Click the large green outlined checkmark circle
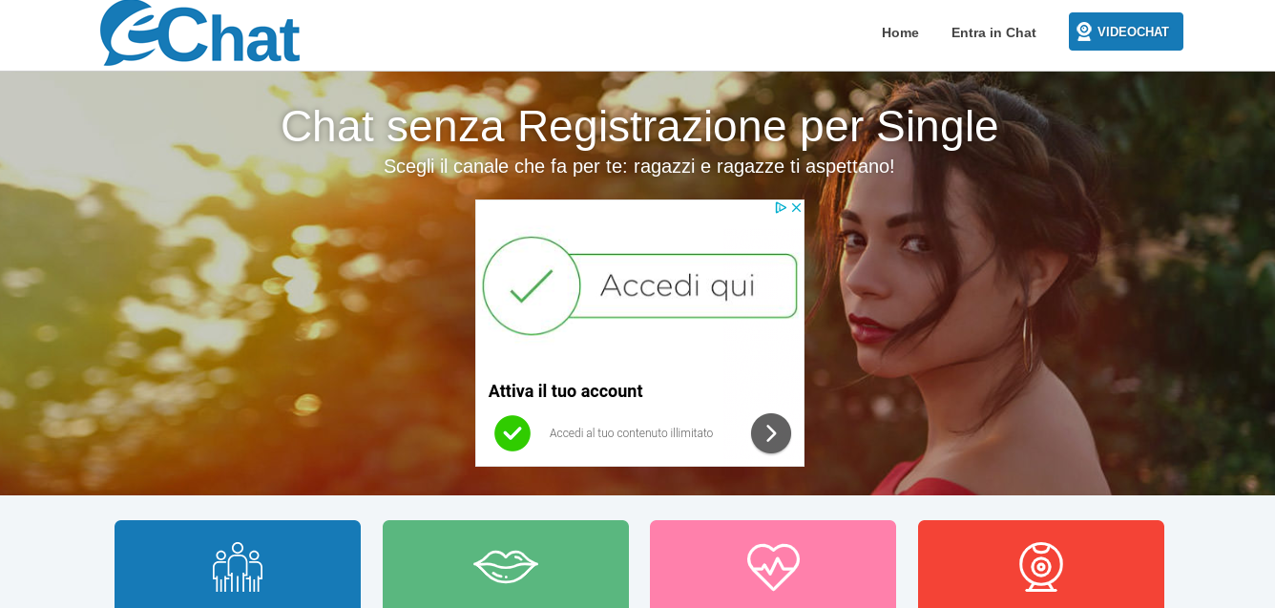 532,285
